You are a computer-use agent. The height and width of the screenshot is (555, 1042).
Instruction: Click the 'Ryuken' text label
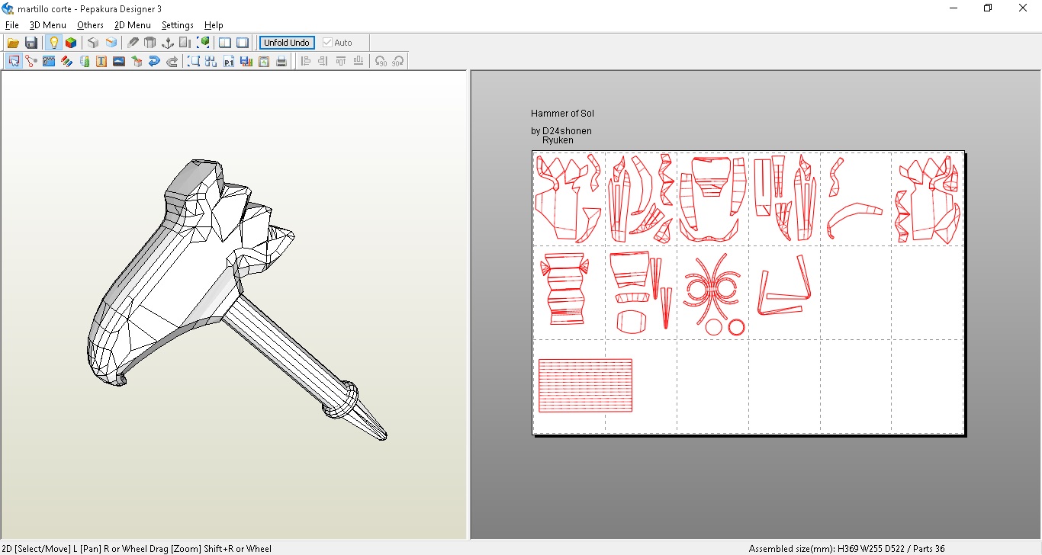[558, 140]
